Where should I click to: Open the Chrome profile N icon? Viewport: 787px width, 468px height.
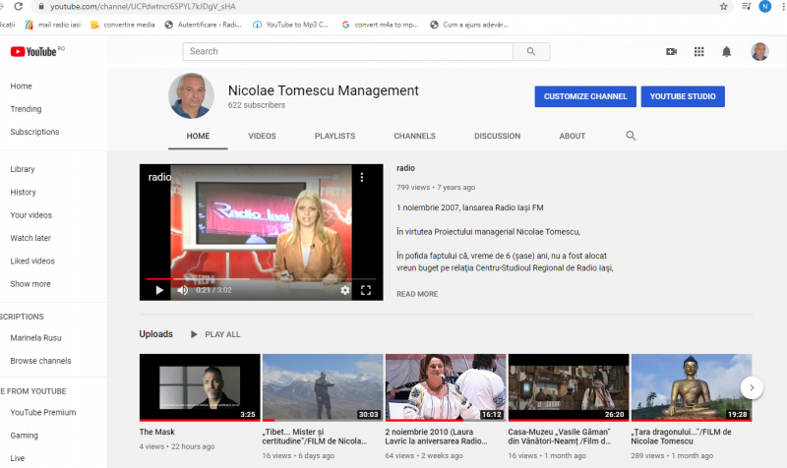pos(765,7)
